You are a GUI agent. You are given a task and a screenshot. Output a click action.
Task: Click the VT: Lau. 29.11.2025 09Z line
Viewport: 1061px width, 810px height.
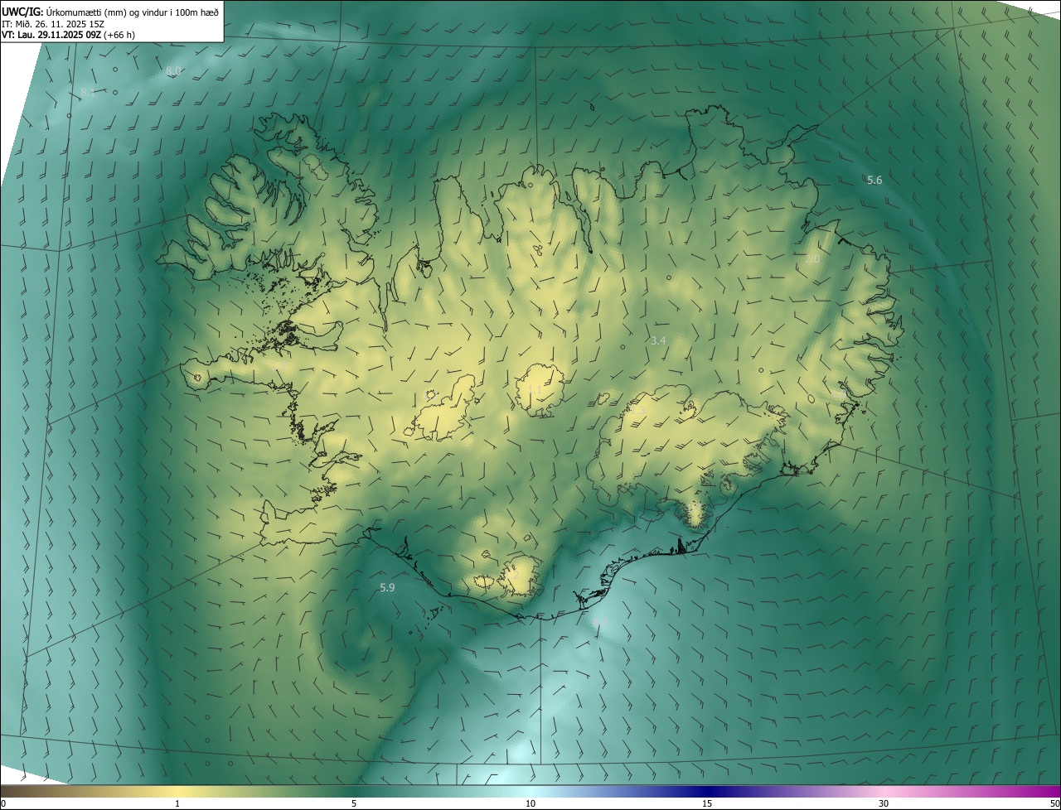point(68,35)
